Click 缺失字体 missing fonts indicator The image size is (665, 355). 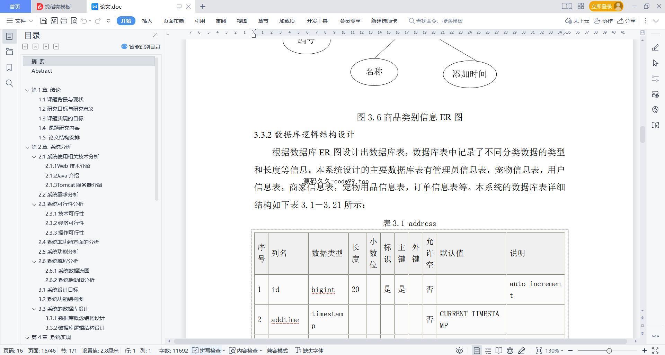tap(309, 351)
